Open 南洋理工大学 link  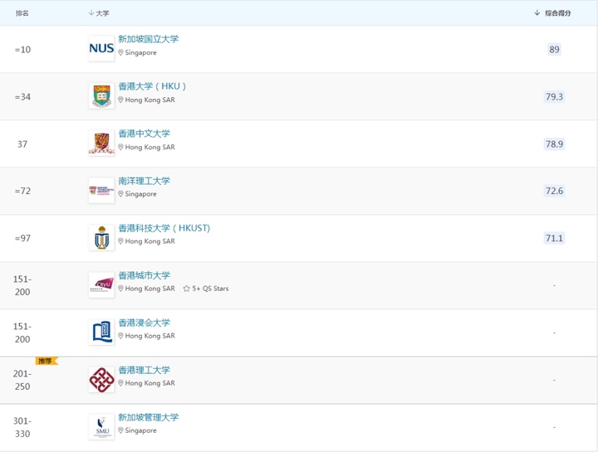145,181
